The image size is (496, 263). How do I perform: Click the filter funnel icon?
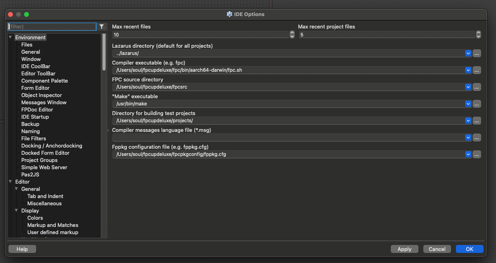coord(102,26)
